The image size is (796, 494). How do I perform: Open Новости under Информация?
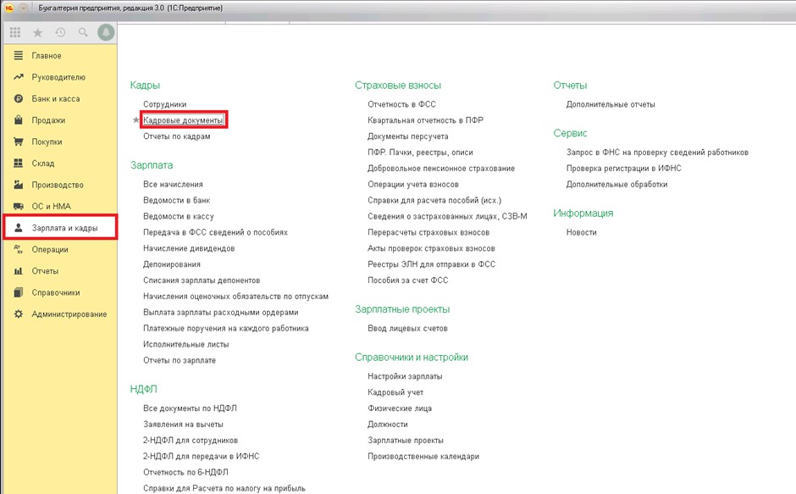[x=581, y=232]
